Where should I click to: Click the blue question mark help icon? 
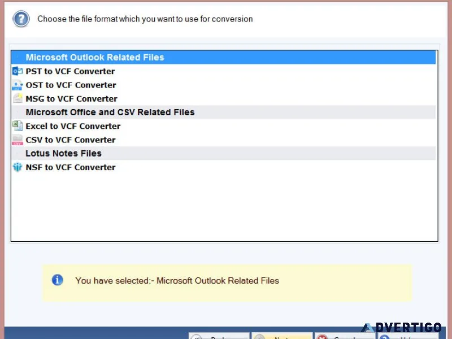coord(21,19)
